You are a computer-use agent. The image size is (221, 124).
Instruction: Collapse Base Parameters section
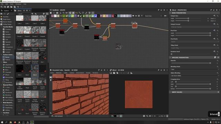[170, 13]
